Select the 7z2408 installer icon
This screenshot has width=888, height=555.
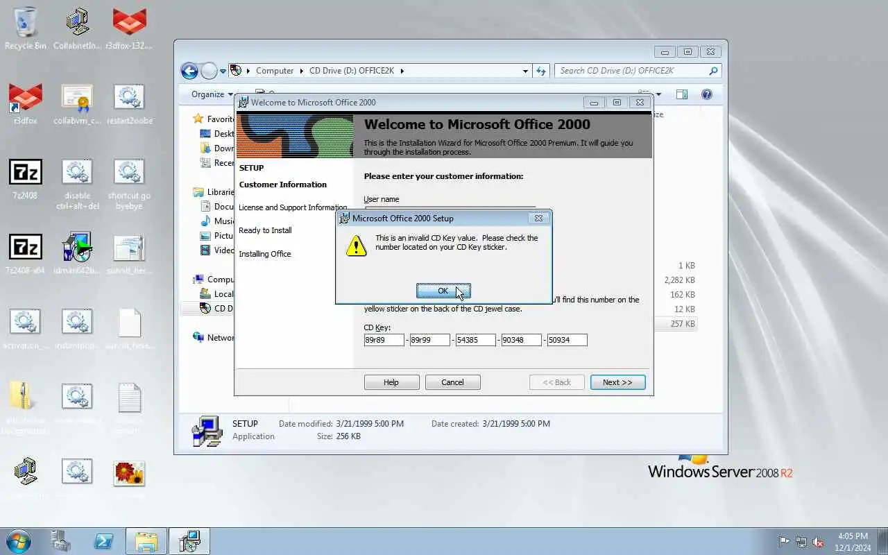point(25,179)
